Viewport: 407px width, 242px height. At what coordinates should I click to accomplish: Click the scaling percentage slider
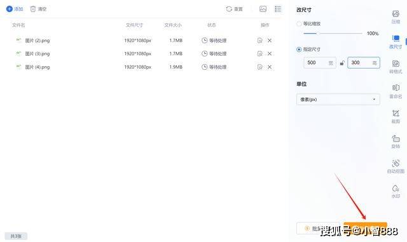[333, 34]
